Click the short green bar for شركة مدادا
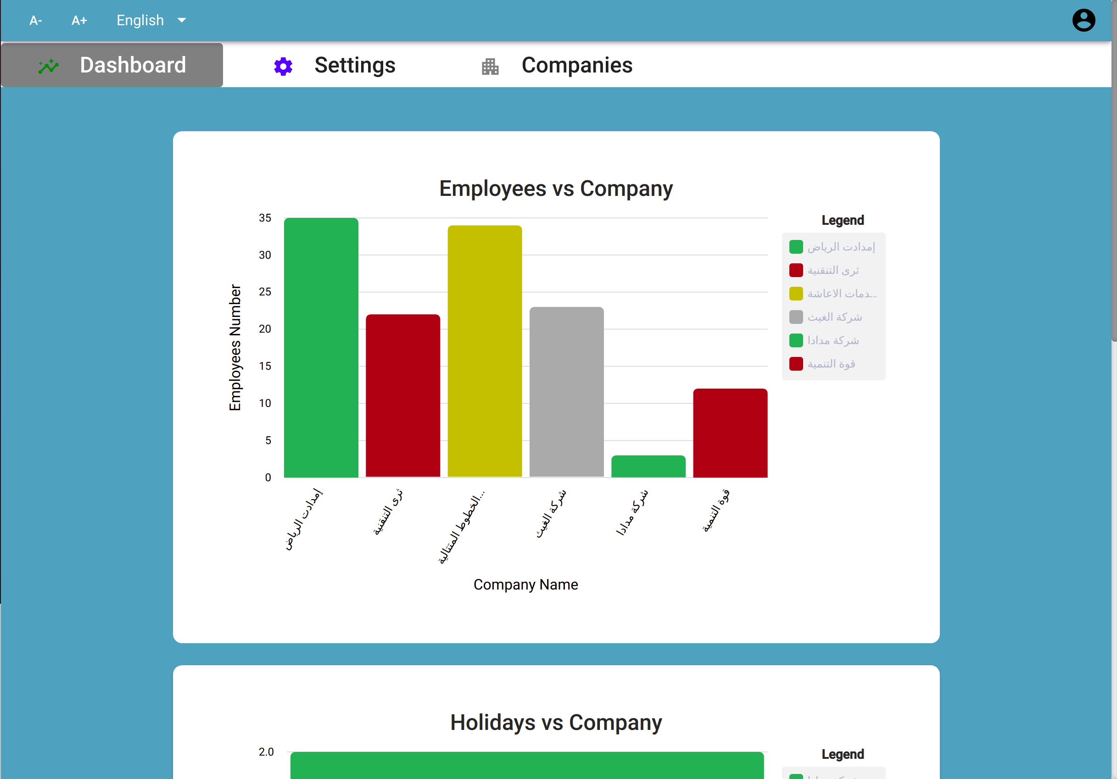Viewport: 1117px width, 779px height. coord(648,466)
